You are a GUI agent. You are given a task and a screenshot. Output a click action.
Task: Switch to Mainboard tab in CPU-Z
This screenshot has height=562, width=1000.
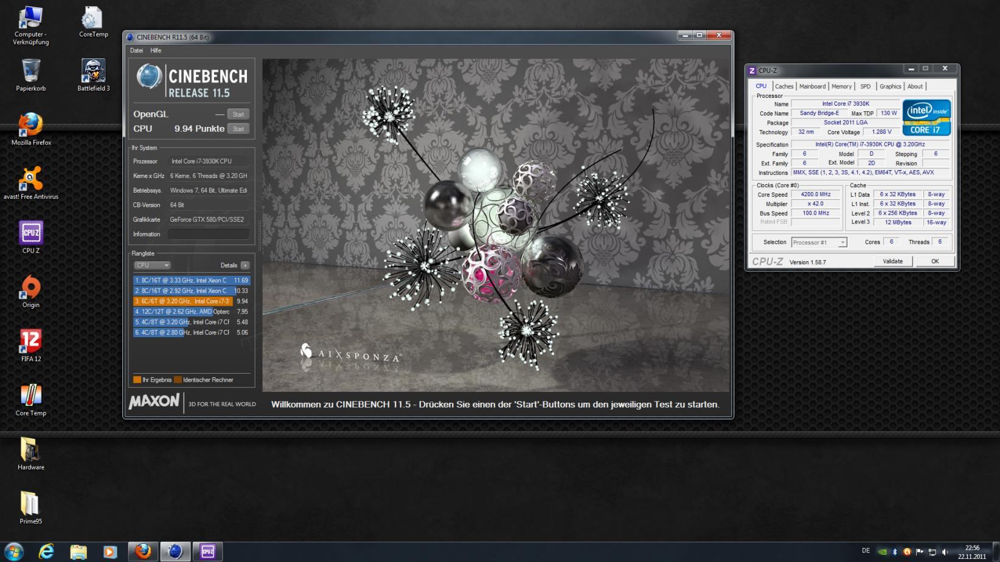[812, 86]
